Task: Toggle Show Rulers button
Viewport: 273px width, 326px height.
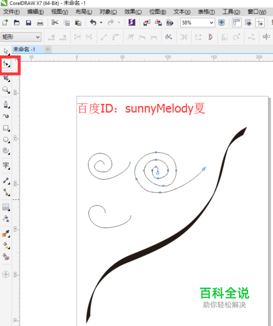Action: point(236,22)
